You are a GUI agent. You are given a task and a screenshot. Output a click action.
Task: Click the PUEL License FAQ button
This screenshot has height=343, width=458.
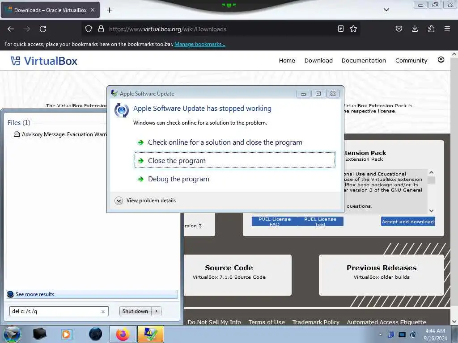(275, 222)
